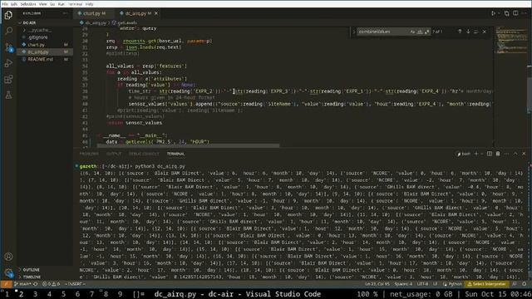
Task: Expand the __pycache__ folder
Action: click(x=45, y=30)
